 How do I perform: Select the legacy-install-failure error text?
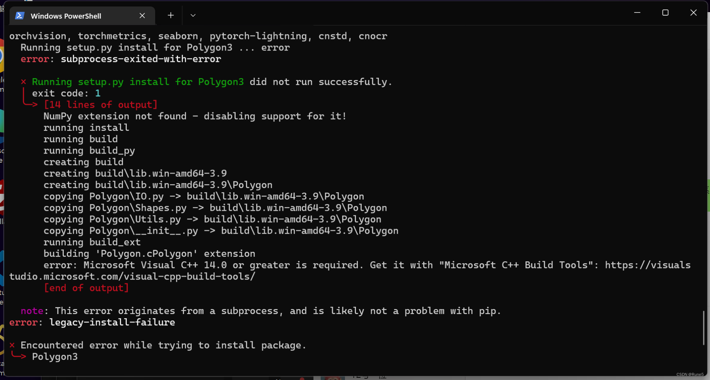(112, 322)
